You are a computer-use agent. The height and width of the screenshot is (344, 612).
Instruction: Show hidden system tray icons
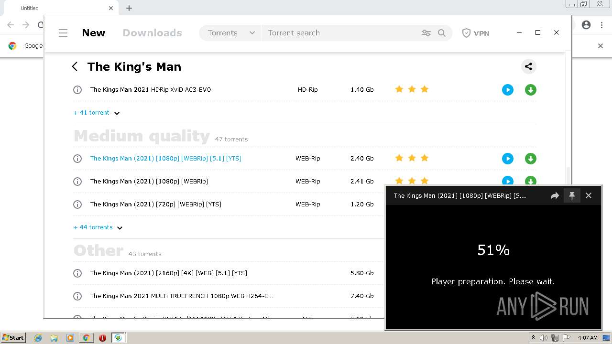[533, 338]
